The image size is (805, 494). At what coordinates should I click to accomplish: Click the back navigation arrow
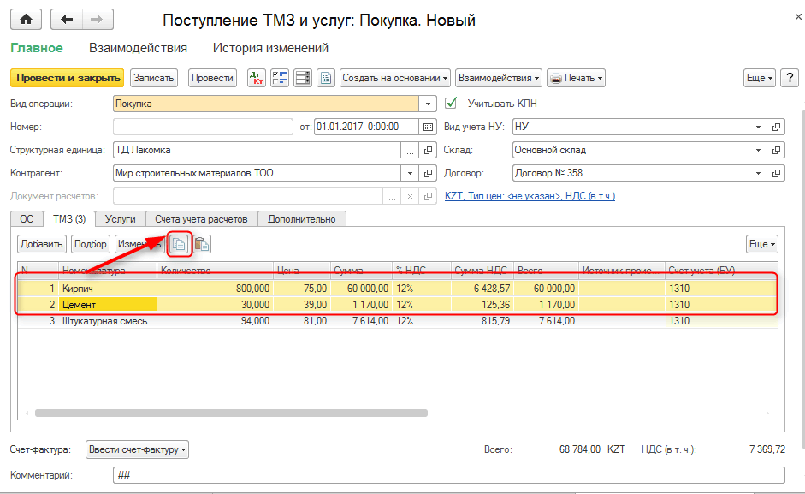68,20
